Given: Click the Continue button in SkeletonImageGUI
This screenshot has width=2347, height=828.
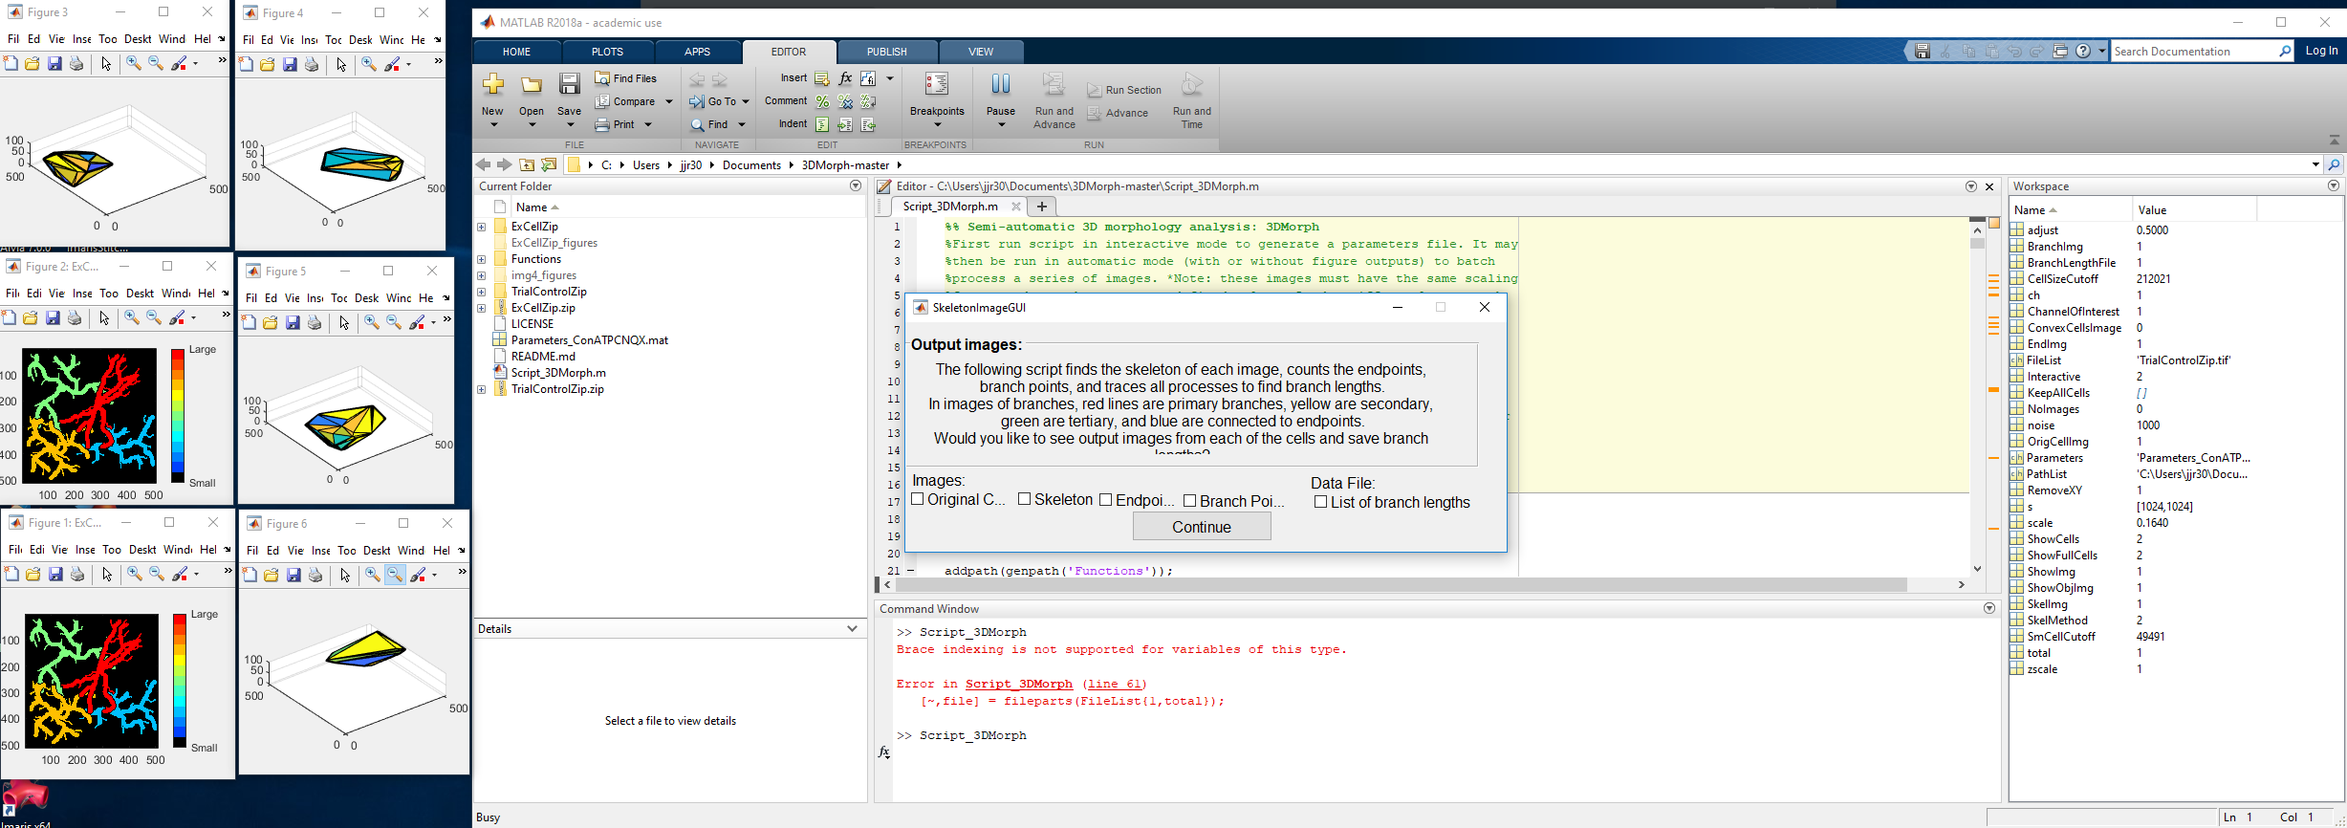Looking at the screenshot, I should click(x=1202, y=527).
